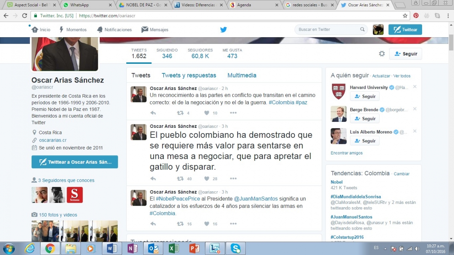Click the browser address bar URL

point(107,16)
